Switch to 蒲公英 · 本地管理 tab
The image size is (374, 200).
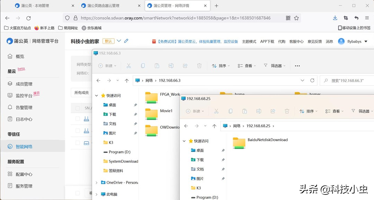35,6
